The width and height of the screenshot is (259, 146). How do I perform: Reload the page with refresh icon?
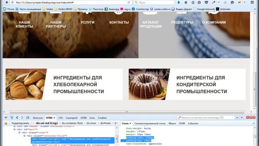coord(129,2)
